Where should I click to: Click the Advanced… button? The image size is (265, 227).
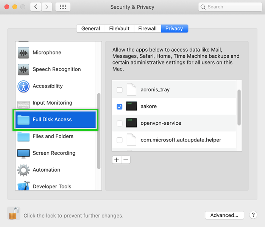pyautogui.click(x=224, y=215)
